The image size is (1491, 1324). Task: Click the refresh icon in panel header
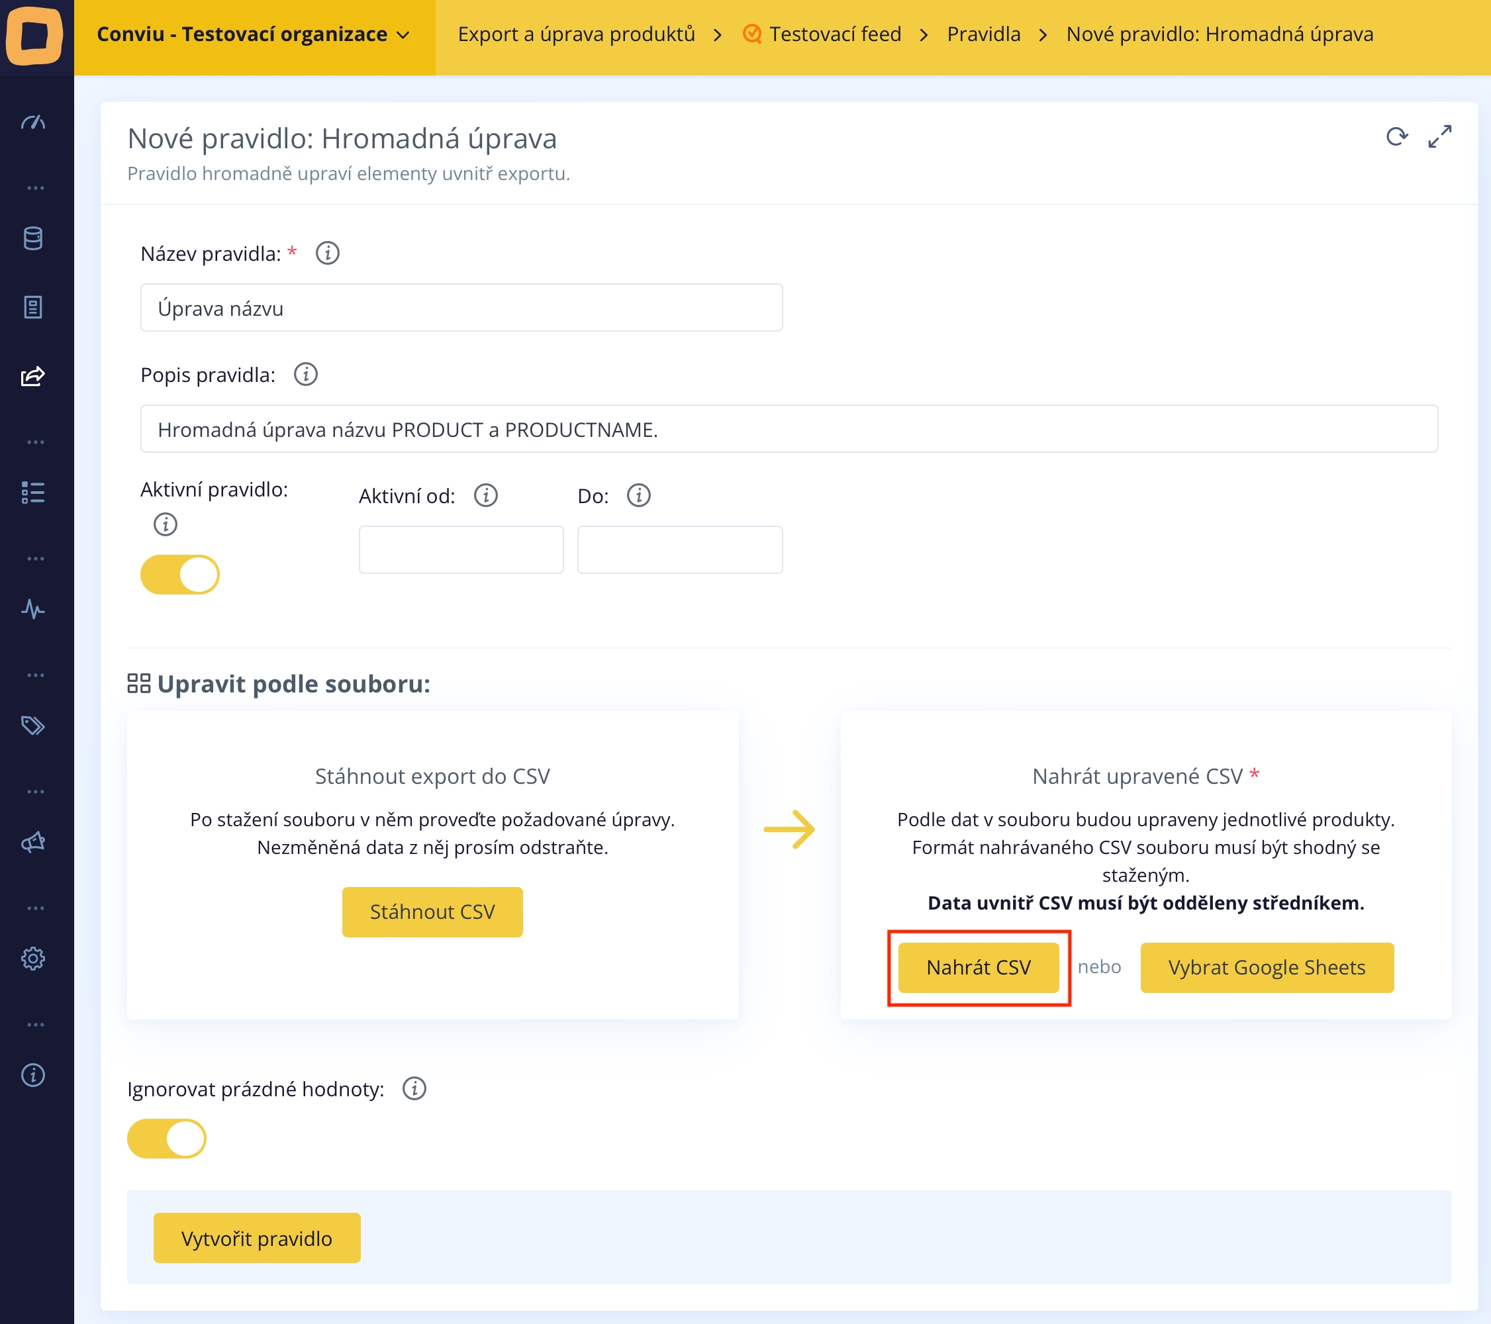click(x=1396, y=136)
